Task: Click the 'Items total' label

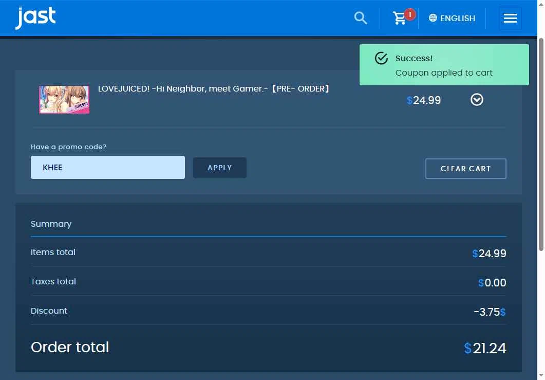Action: [53, 252]
